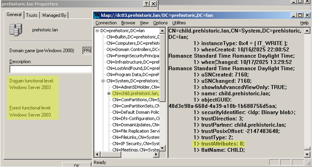Select CN=Computers tree entry

coord(133,43)
